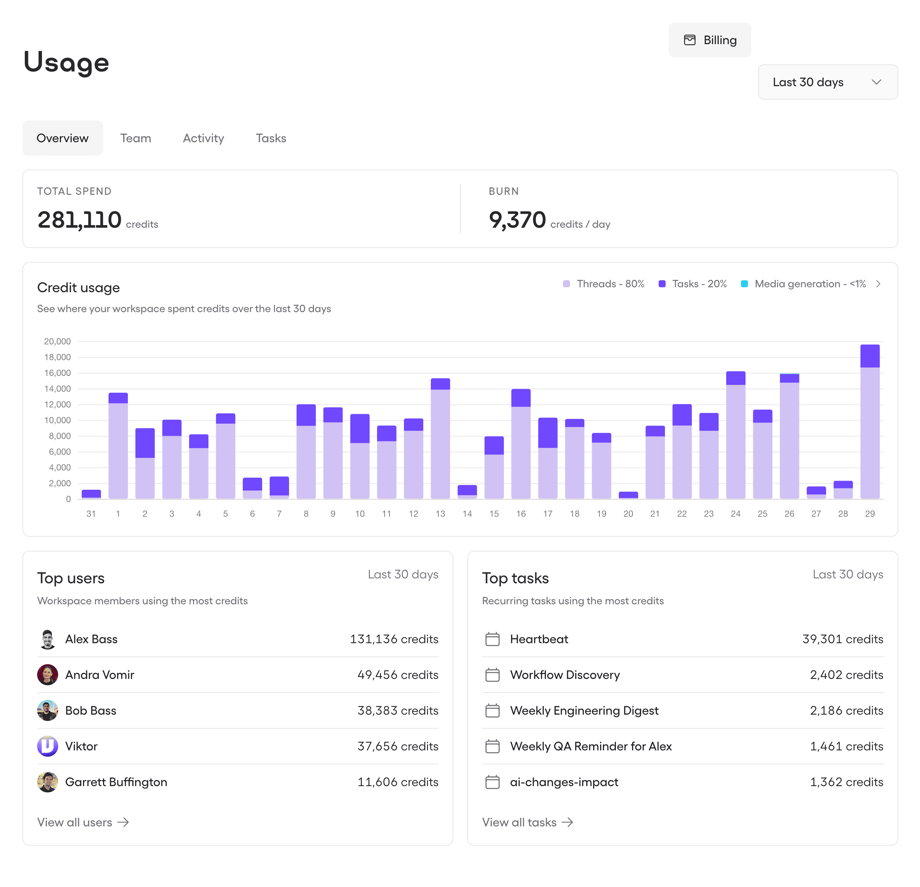Screen dimensions: 920x887
Task: Click the 281,110 total spend figure
Action: (79, 220)
